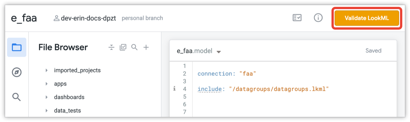410x122 pixels.
Task: Open the Project Health checklist icon
Action: [x=297, y=18]
